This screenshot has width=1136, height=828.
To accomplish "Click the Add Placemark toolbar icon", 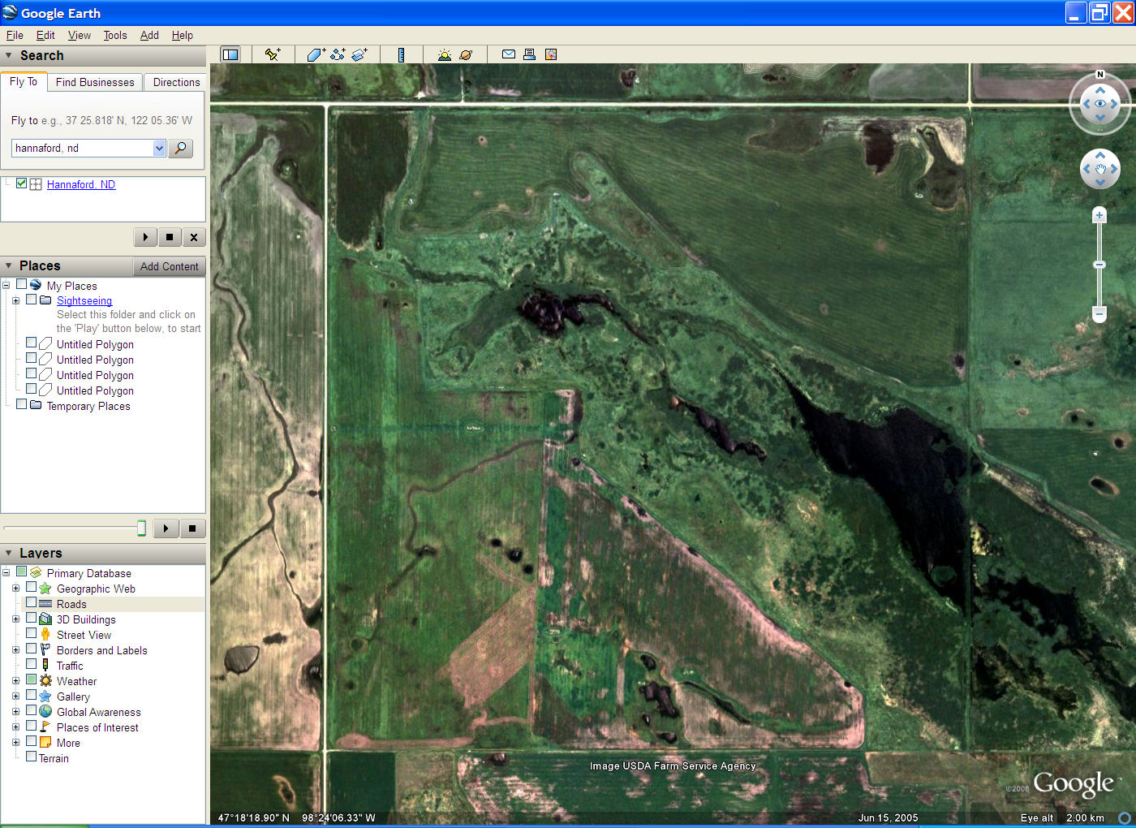I will click(x=273, y=54).
